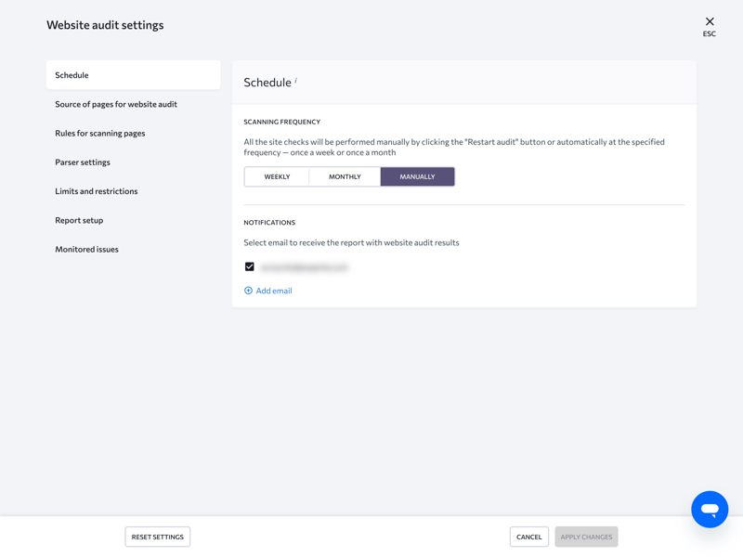Set scanning frequency to Weekly
Screen dimensions: 743x557
pos(277,176)
